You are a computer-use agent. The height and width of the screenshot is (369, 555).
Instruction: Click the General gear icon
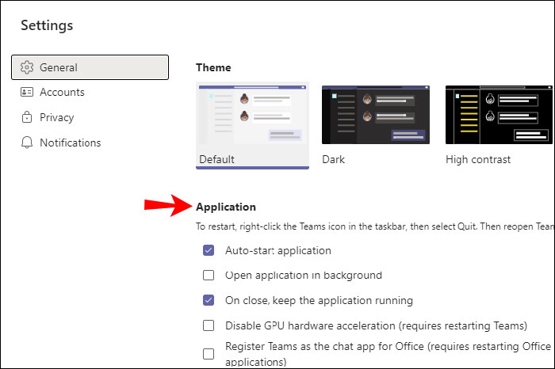coord(27,67)
